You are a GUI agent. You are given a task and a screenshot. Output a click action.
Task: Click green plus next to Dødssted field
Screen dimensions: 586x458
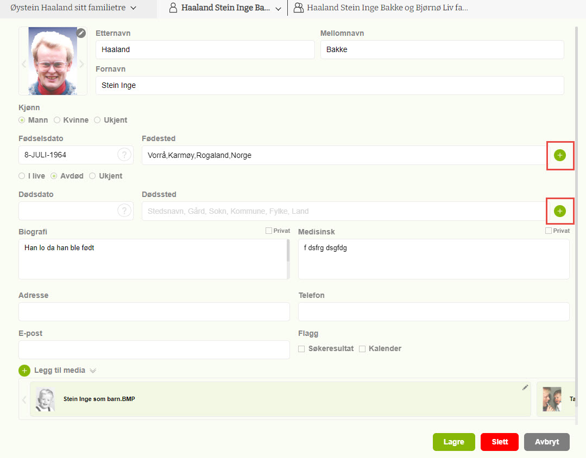click(x=559, y=211)
